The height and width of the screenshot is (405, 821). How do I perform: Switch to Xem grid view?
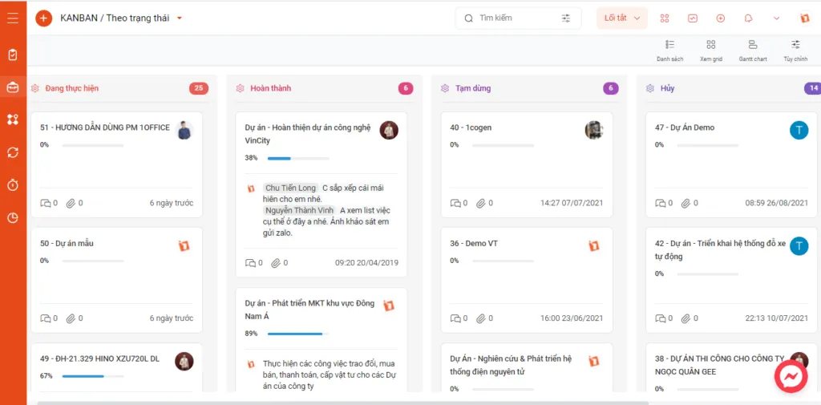tap(711, 51)
